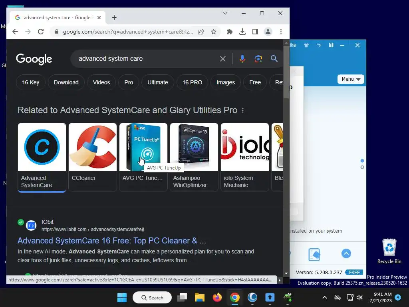This screenshot has width=409, height=307.
Task: Open Chrome's three-dot menu
Action: [281, 32]
